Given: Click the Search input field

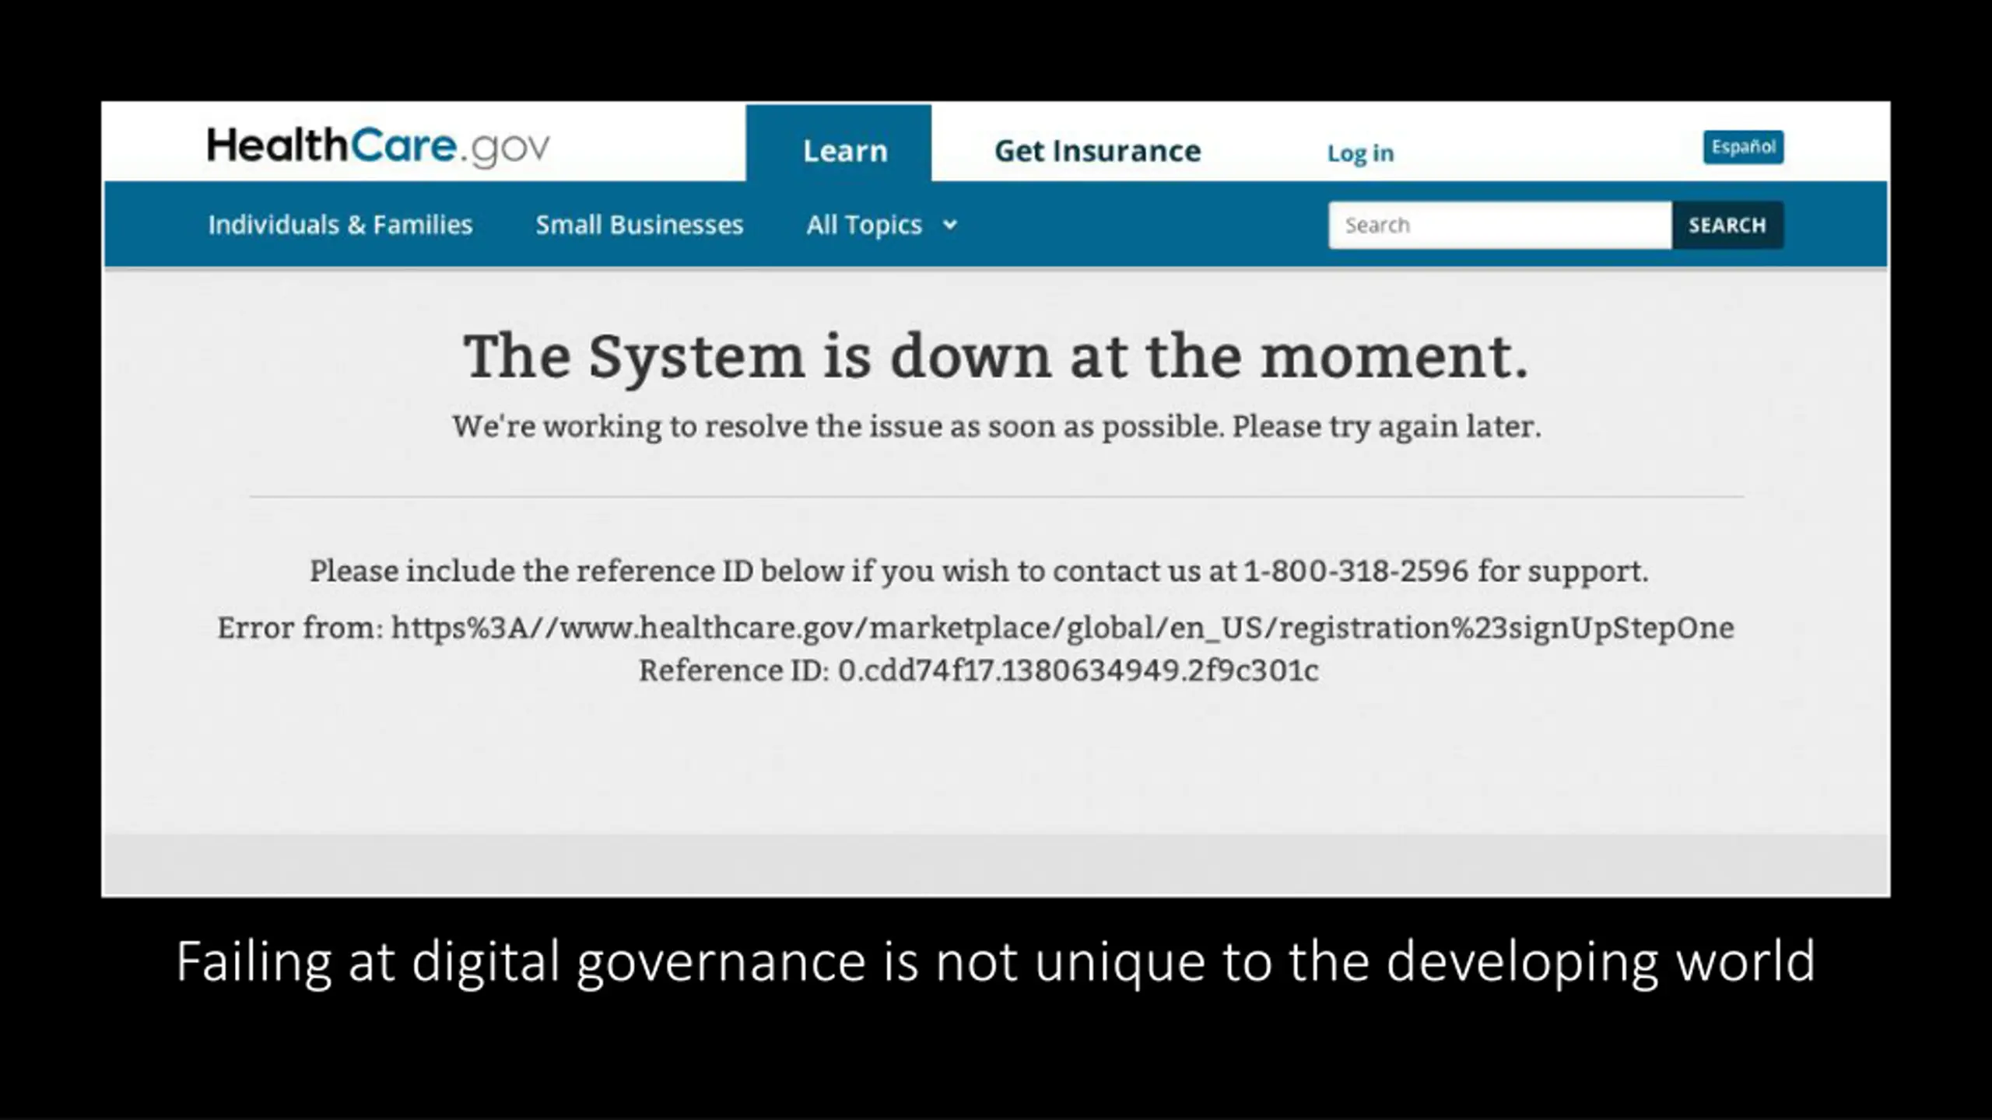Looking at the screenshot, I should coord(1500,225).
